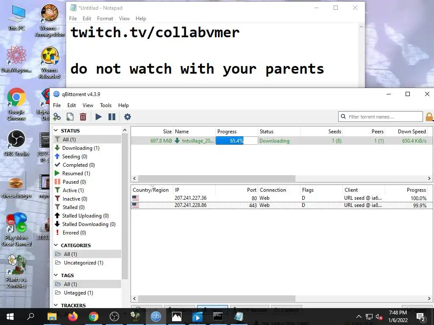Viewport: 434px width, 325px height.
Task: Filter by Completed (0) status
Action: pos(87,165)
